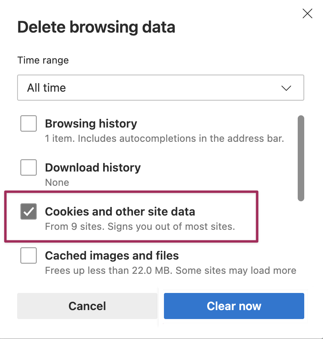Open the Time range dropdown
Viewport: 323px width, 339px height.
tap(160, 88)
